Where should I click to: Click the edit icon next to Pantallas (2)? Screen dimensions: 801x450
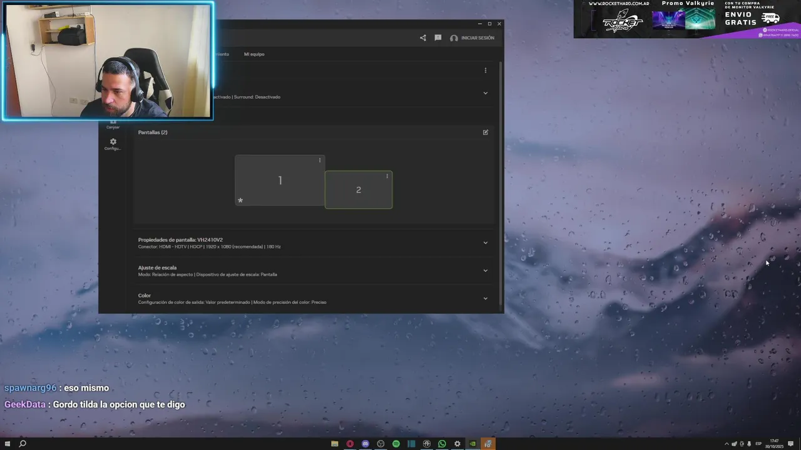coord(486,132)
